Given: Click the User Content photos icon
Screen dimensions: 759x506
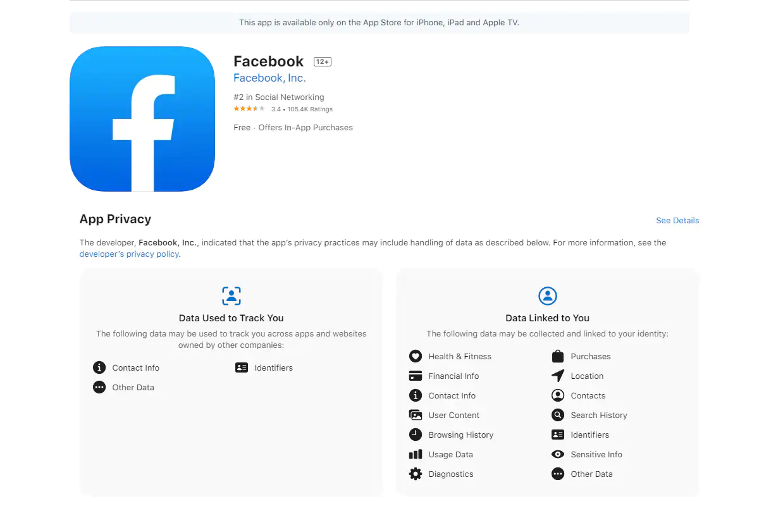Looking at the screenshot, I should point(416,415).
